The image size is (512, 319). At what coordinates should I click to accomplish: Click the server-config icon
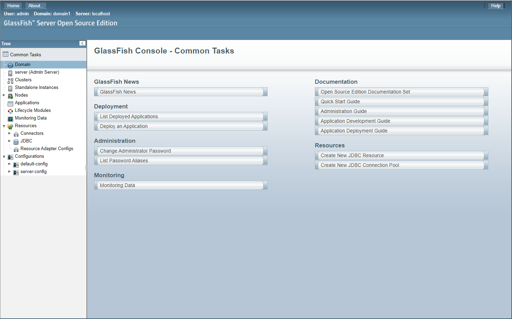pos(16,172)
